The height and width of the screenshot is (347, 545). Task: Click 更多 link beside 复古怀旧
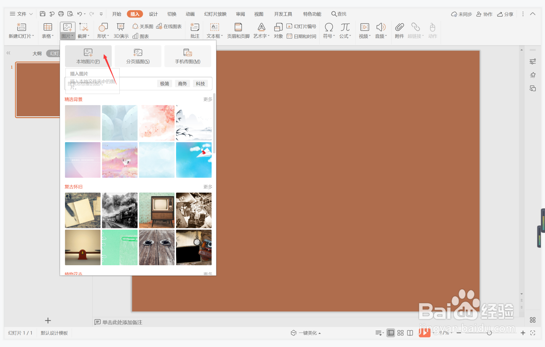tap(208, 187)
